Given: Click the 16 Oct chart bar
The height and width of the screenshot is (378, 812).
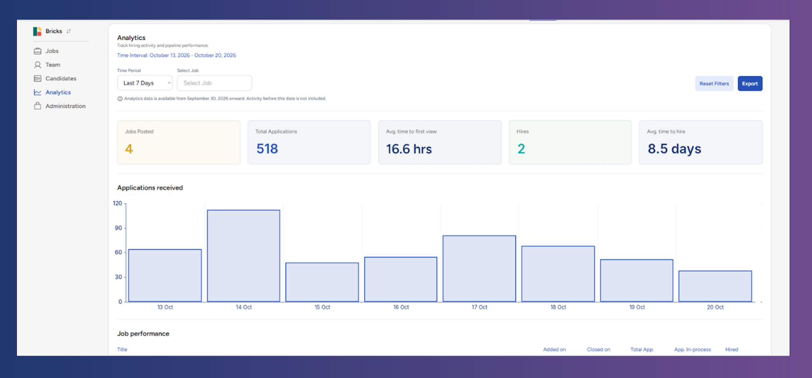Looking at the screenshot, I should (401, 279).
